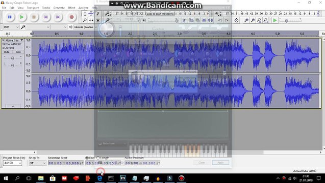Click the Bandicam record icon in taskbar
The height and width of the screenshot is (183, 325).
point(181,178)
